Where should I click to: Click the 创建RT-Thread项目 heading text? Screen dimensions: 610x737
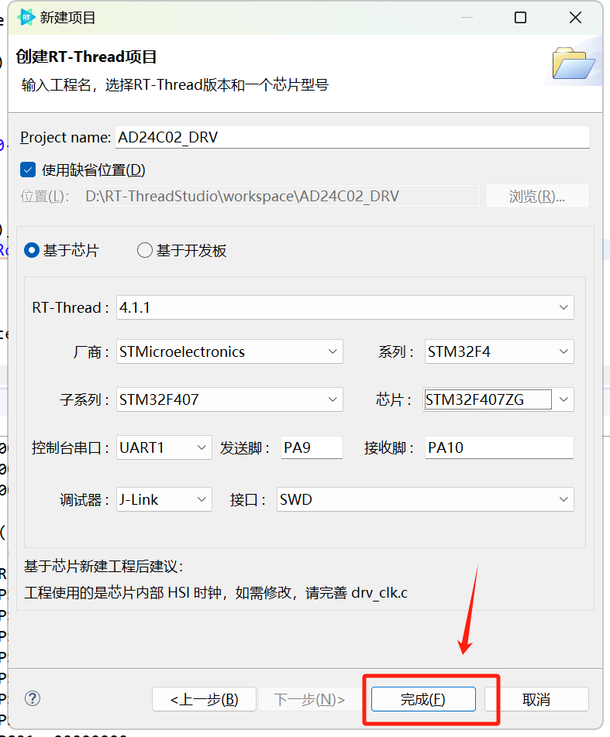(87, 57)
